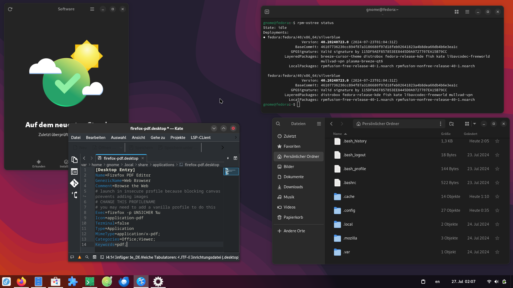This screenshot has height=288, width=513.
Task: Star the .bash_history file
Action: point(497,141)
